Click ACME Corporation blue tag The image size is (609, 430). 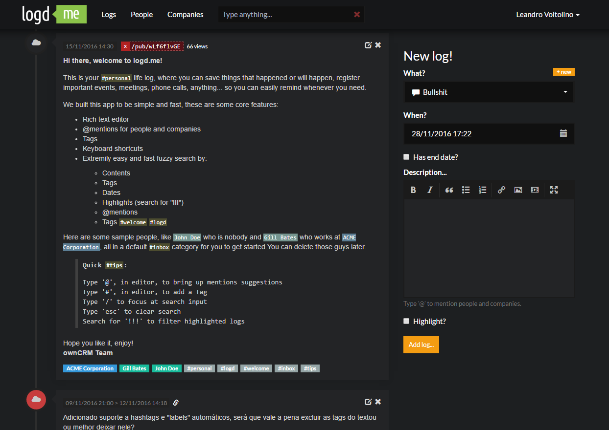pyautogui.click(x=90, y=368)
